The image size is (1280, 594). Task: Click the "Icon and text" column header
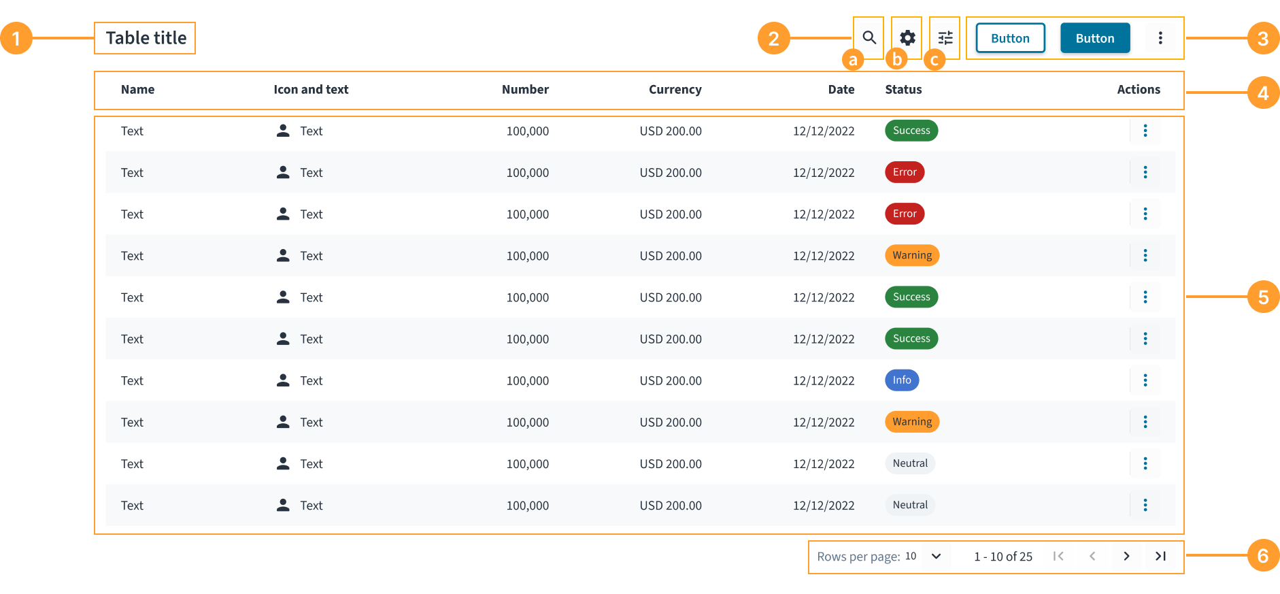coord(311,89)
